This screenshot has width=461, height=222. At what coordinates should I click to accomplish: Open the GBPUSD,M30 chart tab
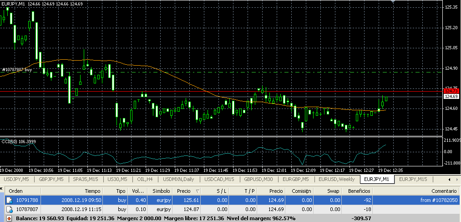[258, 179]
